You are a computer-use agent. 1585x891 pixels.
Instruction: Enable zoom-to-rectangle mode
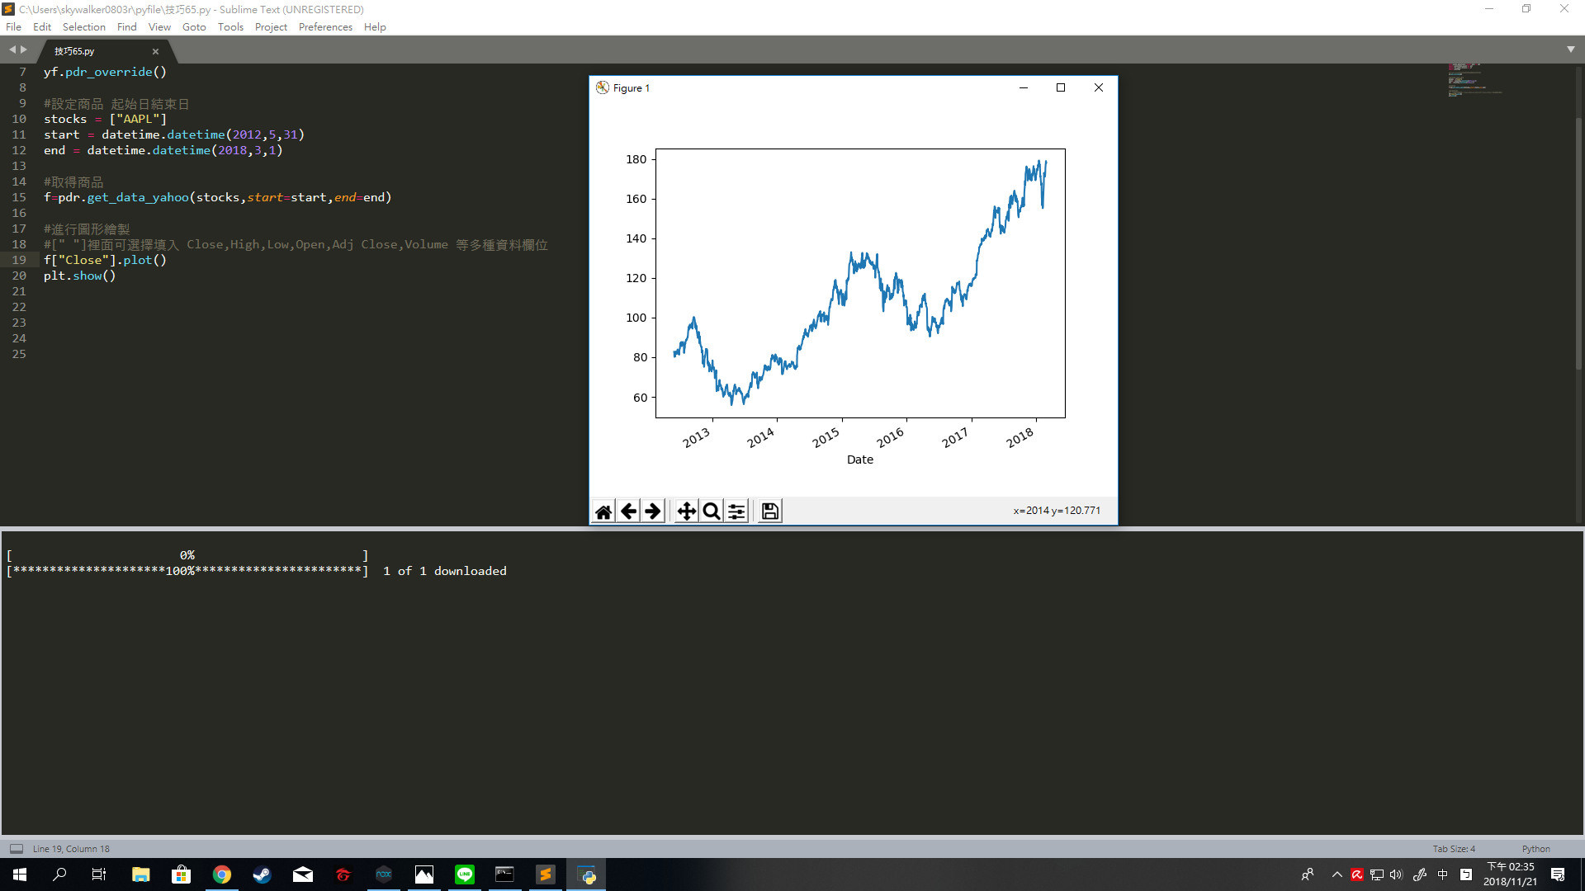coord(710,511)
